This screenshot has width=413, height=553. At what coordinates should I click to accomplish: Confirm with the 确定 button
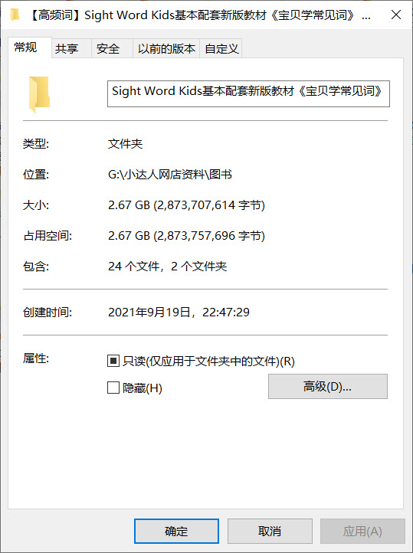[x=176, y=531]
